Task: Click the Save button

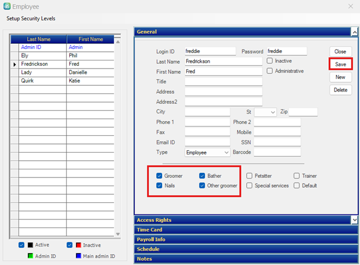Action: 340,65
